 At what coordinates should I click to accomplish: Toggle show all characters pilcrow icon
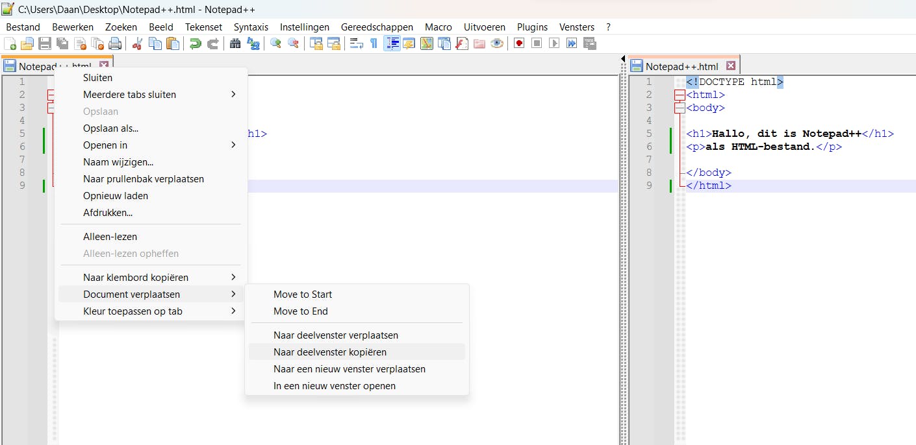pos(374,43)
